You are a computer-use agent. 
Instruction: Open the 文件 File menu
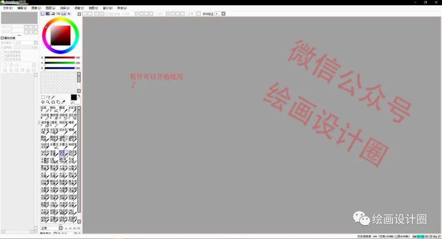(8, 8)
